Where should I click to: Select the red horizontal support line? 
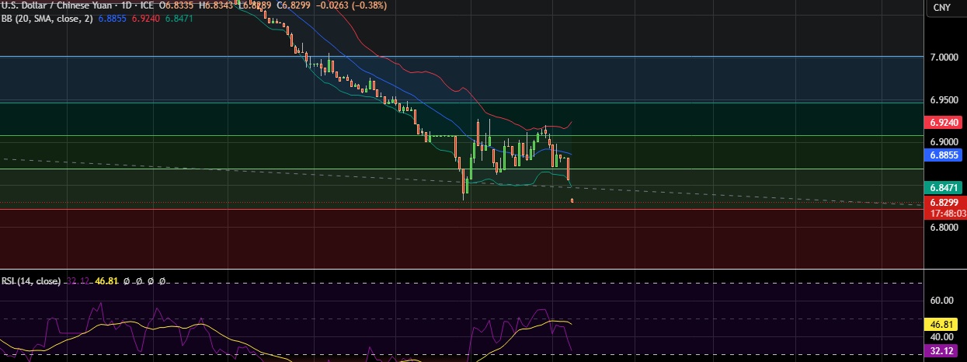click(461, 209)
